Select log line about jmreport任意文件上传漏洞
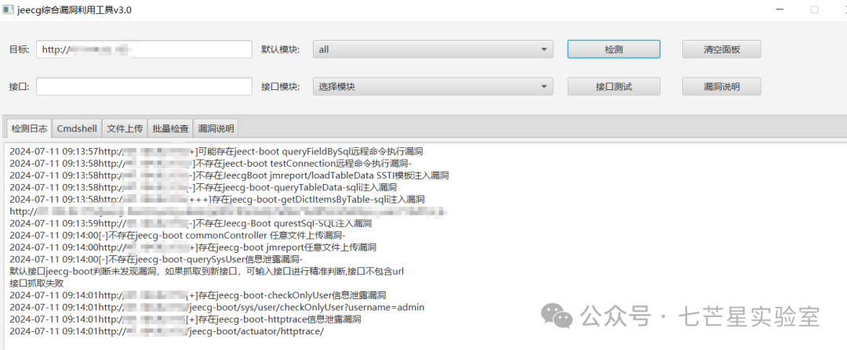 (193, 247)
